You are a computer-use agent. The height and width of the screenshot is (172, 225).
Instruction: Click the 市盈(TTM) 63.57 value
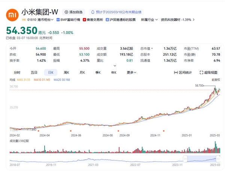coord(216,49)
